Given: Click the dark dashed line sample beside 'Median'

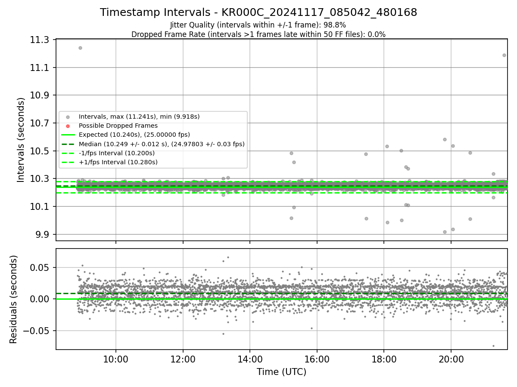Looking at the screenshot, I should [x=67, y=144].
